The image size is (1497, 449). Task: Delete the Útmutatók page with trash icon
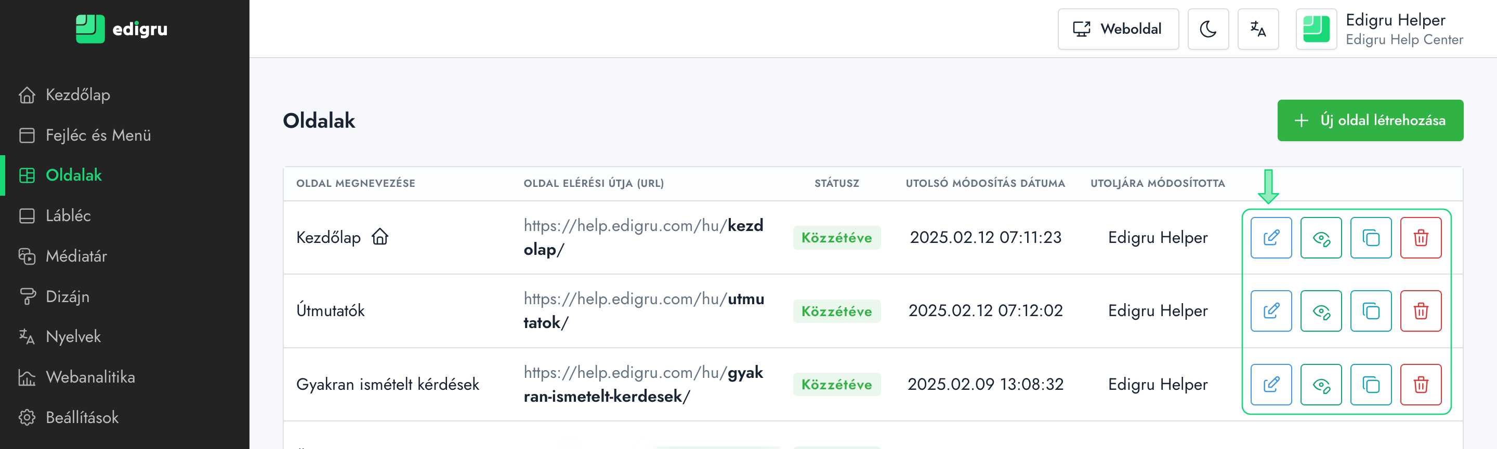click(x=1420, y=311)
